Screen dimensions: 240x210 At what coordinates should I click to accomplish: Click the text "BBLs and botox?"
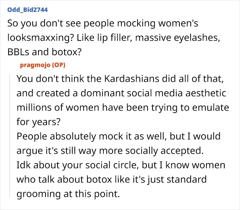(45, 52)
